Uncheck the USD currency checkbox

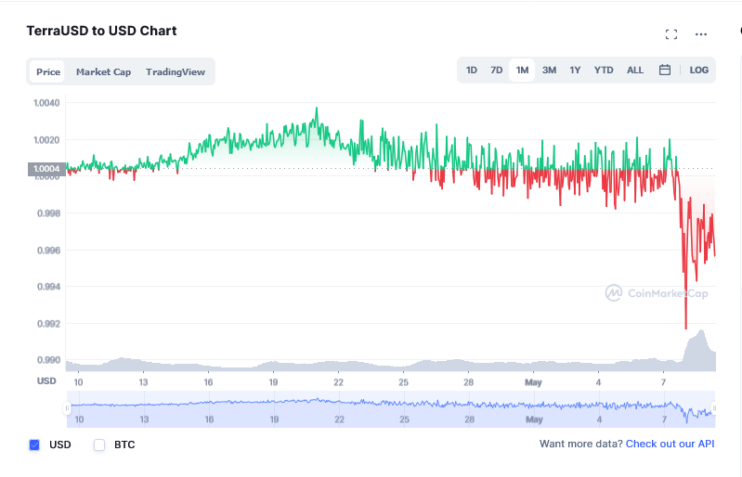(x=34, y=445)
